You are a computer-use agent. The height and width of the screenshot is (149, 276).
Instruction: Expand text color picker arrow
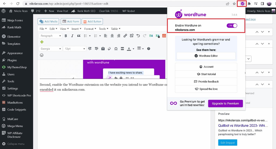click(x=133, y=49)
